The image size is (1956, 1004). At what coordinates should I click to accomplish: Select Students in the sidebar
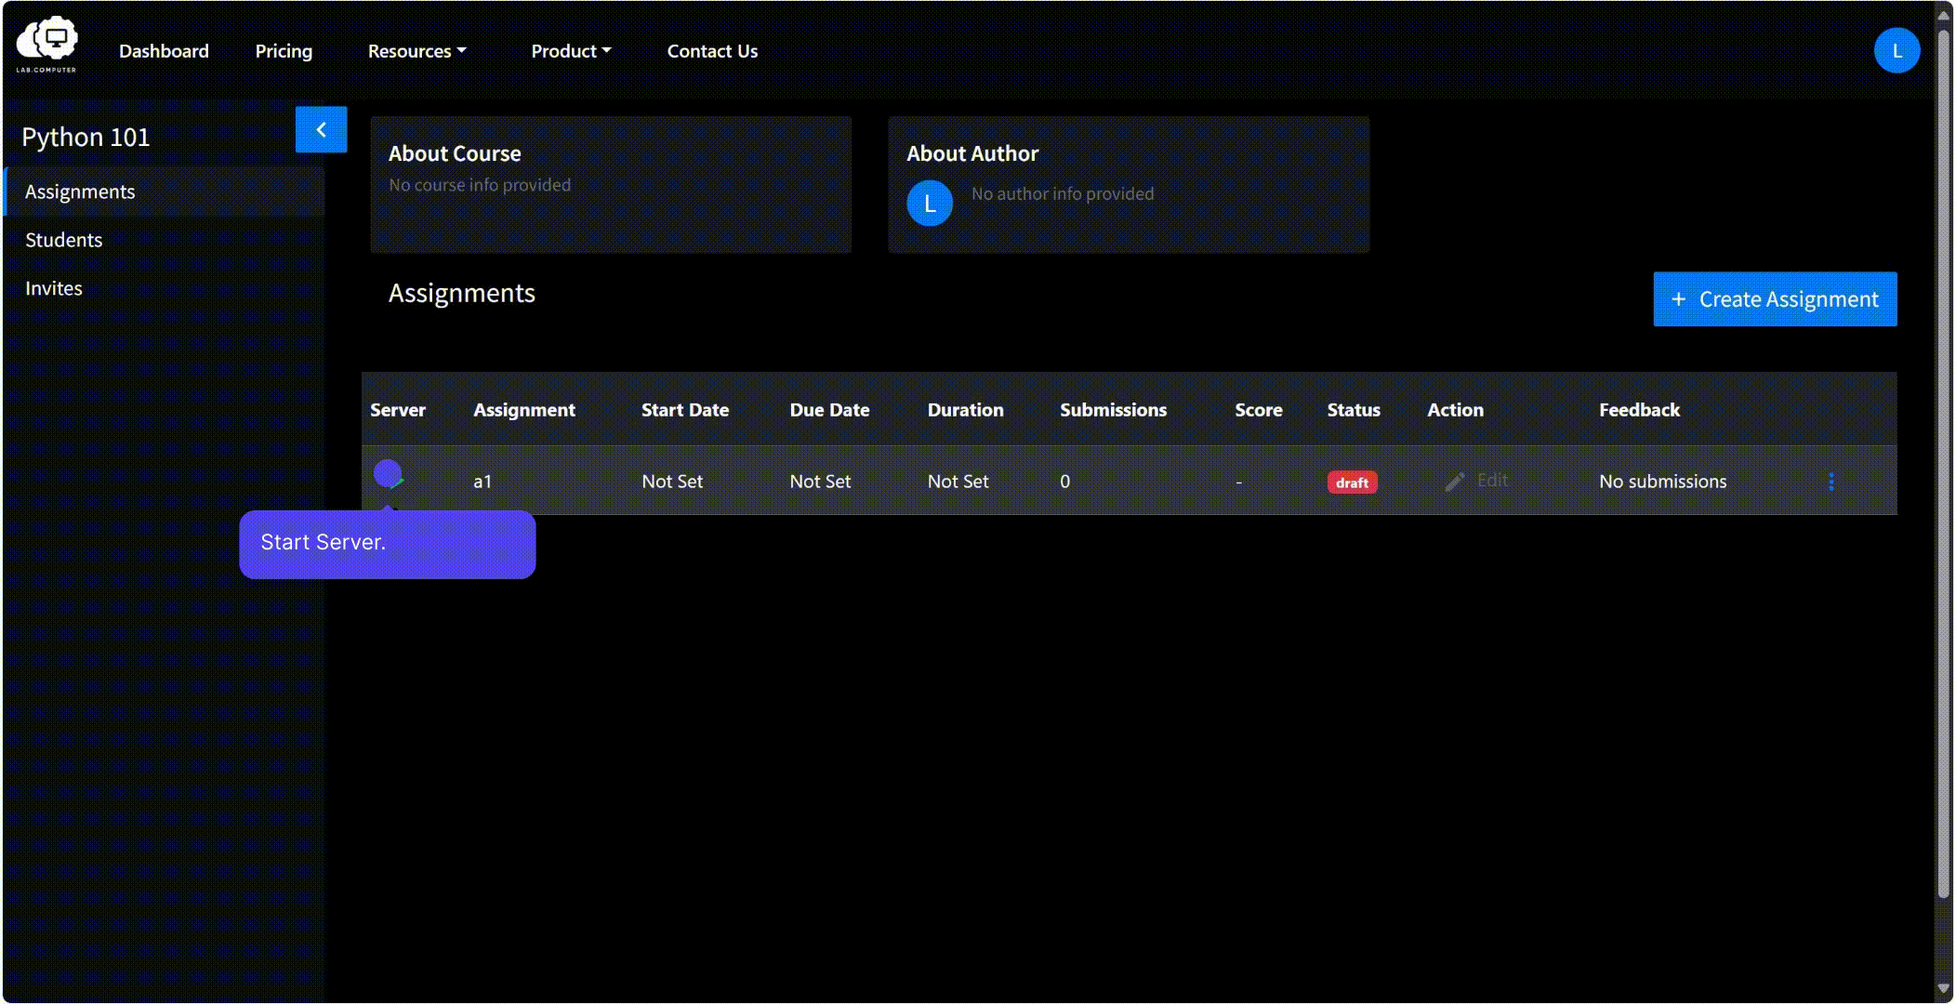(x=165, y=240)
